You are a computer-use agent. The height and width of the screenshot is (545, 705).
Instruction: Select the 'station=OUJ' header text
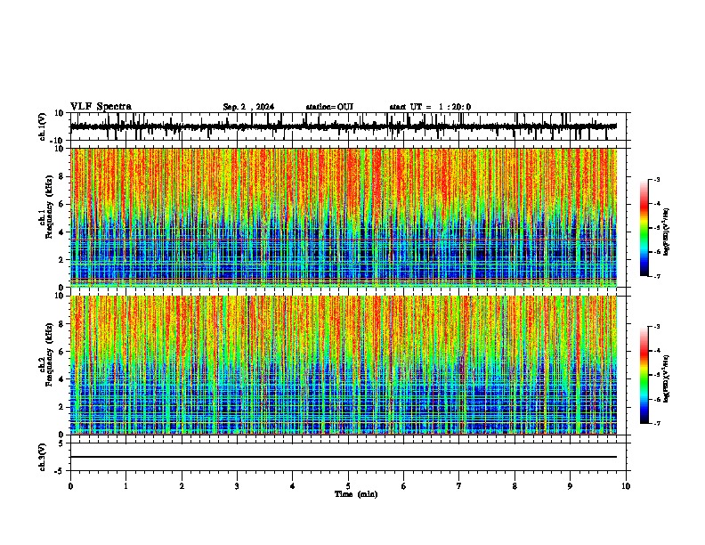329,107
